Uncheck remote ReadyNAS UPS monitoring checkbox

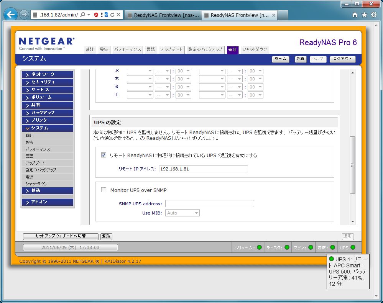pos(104,155)
